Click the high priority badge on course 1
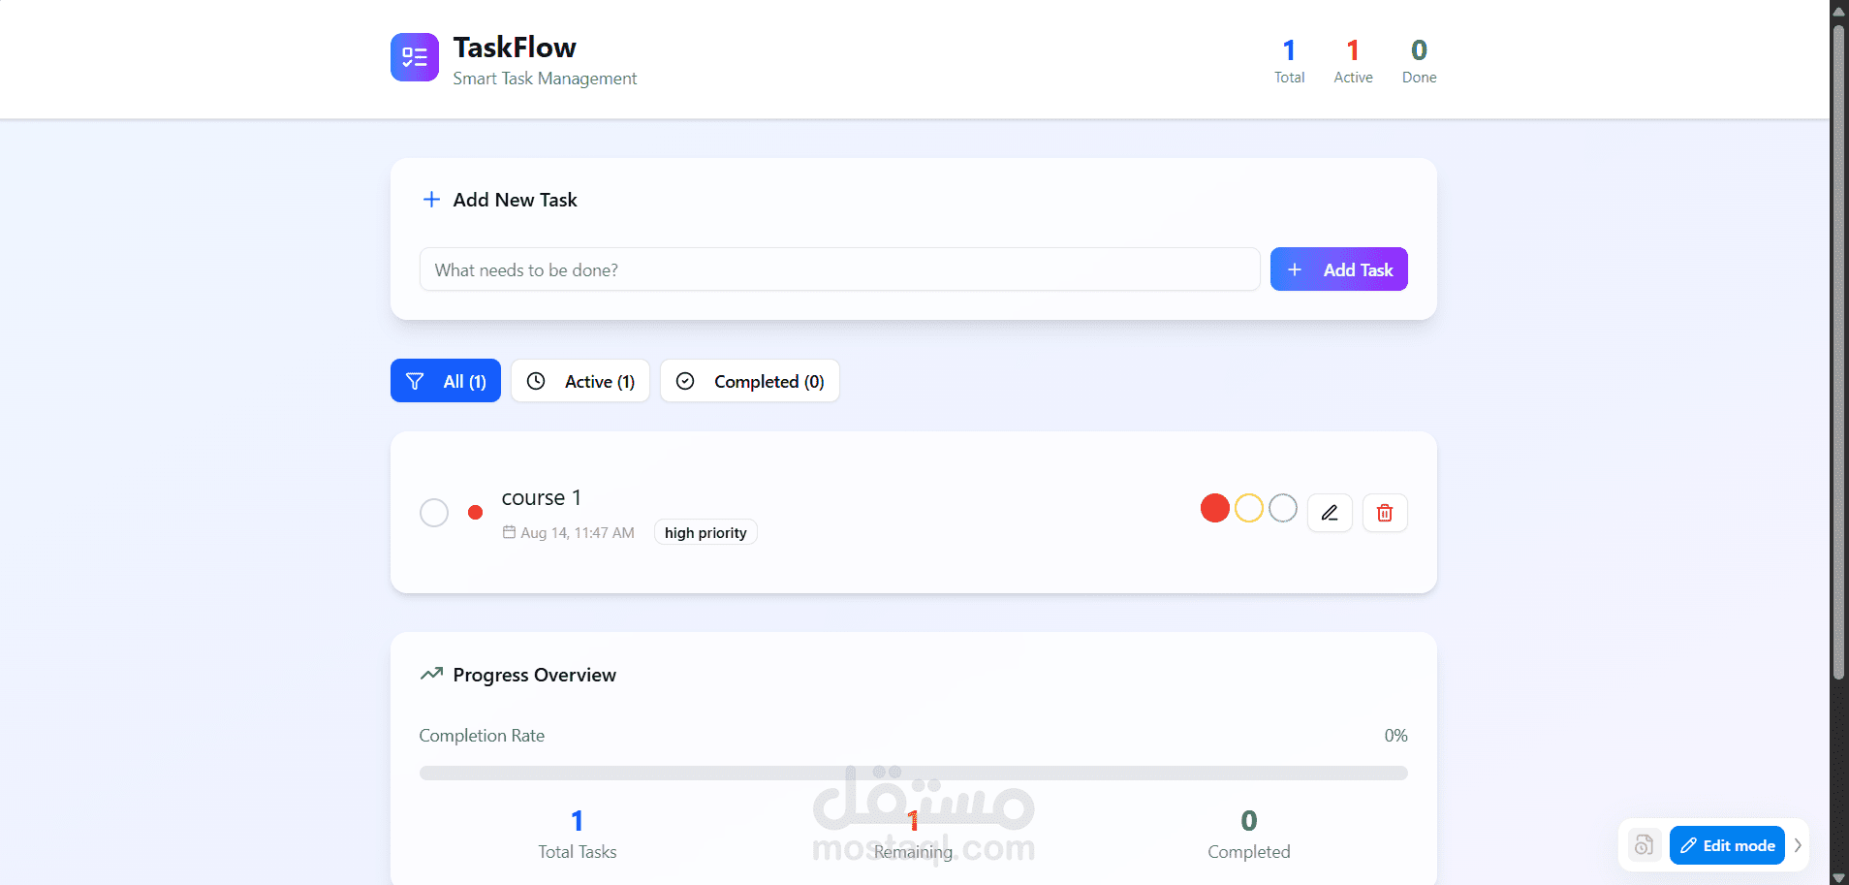1849x885 pixels. 705,531
